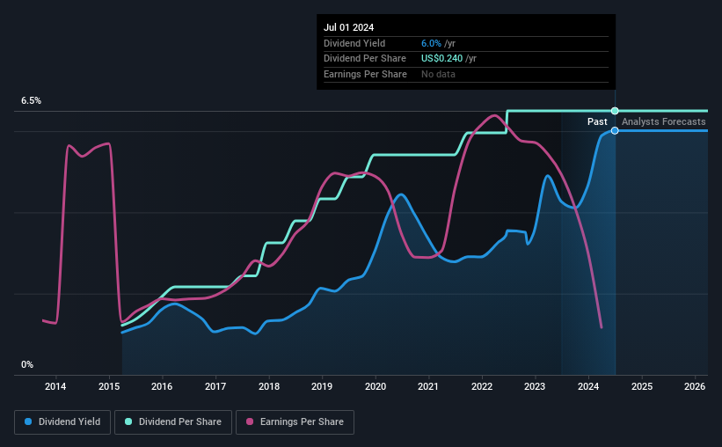This screenshot has height=447, width=722.
Task: Click the US$0.240 Dividend Per Share value
Action: (441, 59)
